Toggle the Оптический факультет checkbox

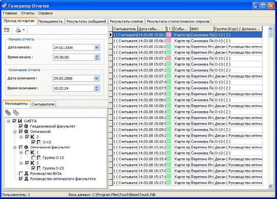[21, 147]
